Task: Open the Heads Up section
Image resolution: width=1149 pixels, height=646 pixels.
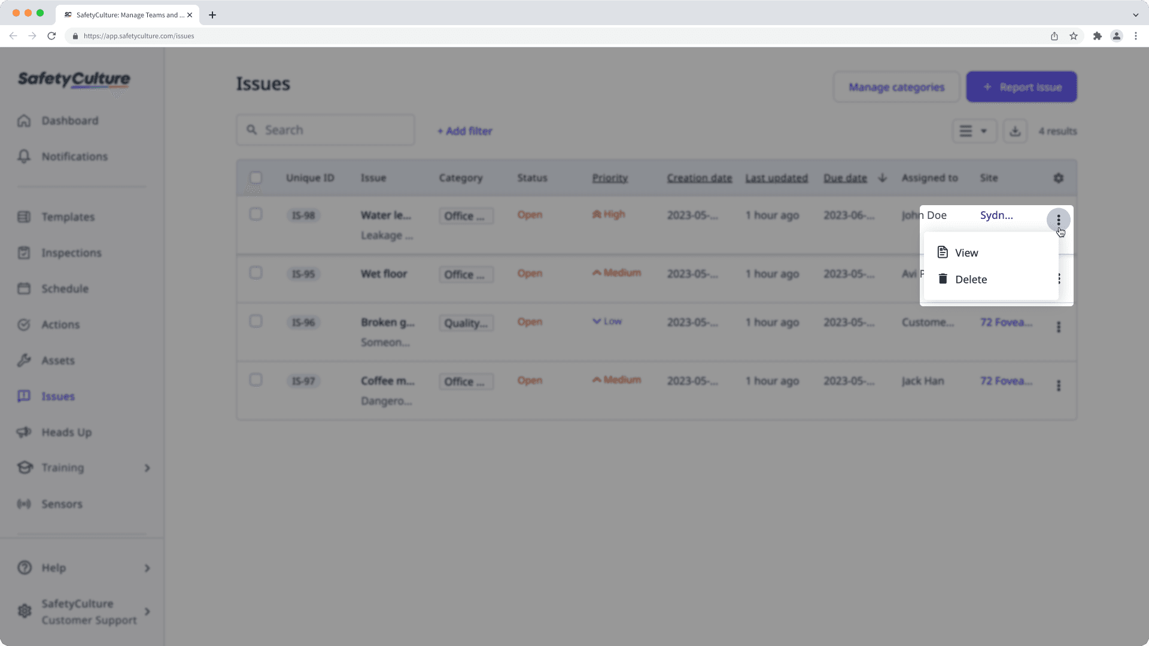Action: tap(66, 432)
